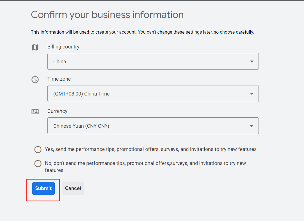Image resolution: width=304 pixels, height=221 pixels.
Task: Click the blue Submit button
Action: (44, 188)
